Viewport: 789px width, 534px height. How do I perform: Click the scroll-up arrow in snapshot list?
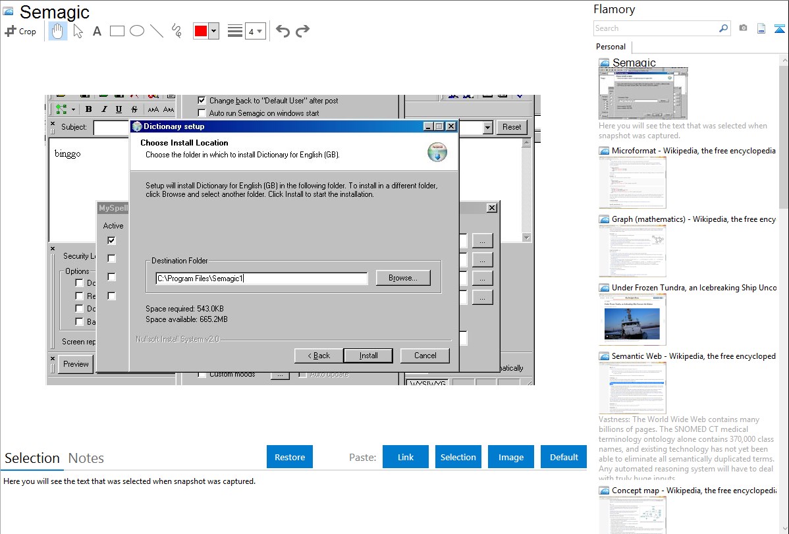tap(784, 61)
